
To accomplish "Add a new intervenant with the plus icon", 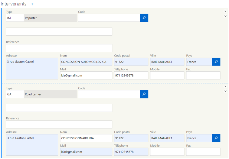I will coord(32,4).
